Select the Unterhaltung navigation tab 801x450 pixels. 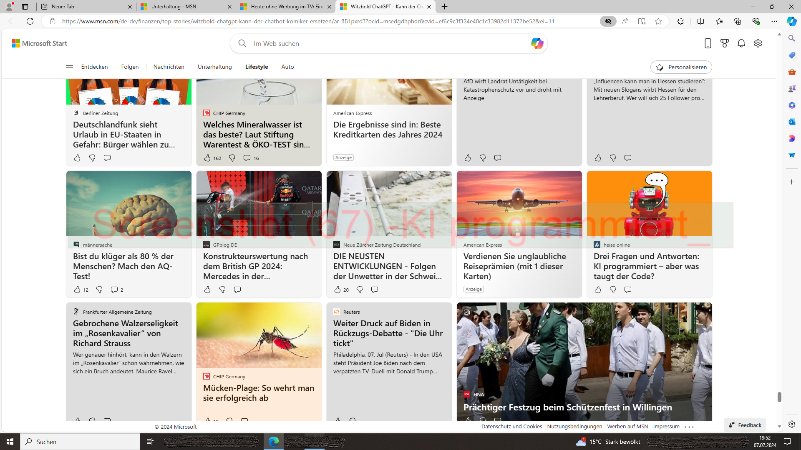tap(214, 67)
